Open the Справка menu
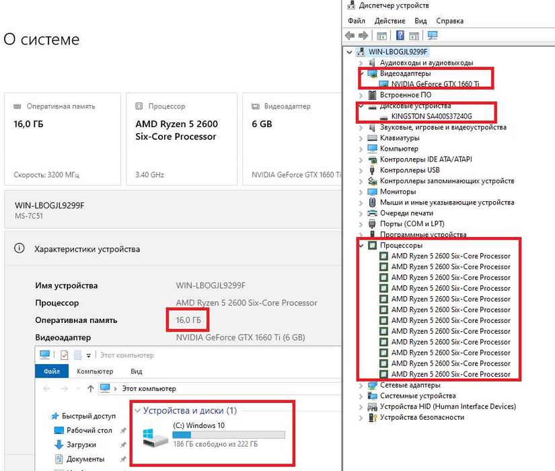Screen dimensions: 555x471 tap(449, 21)
